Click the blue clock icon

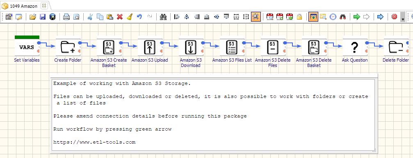coord(333,17)
